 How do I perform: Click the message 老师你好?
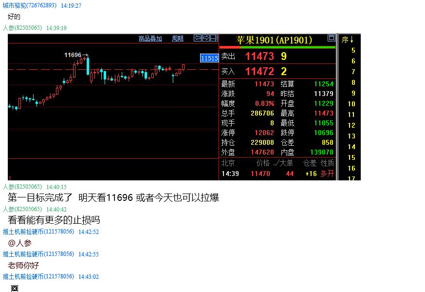[x=23, y=265]
